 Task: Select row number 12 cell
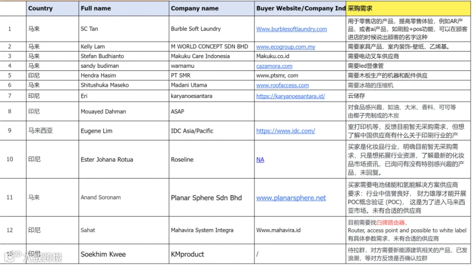[13, 230]
